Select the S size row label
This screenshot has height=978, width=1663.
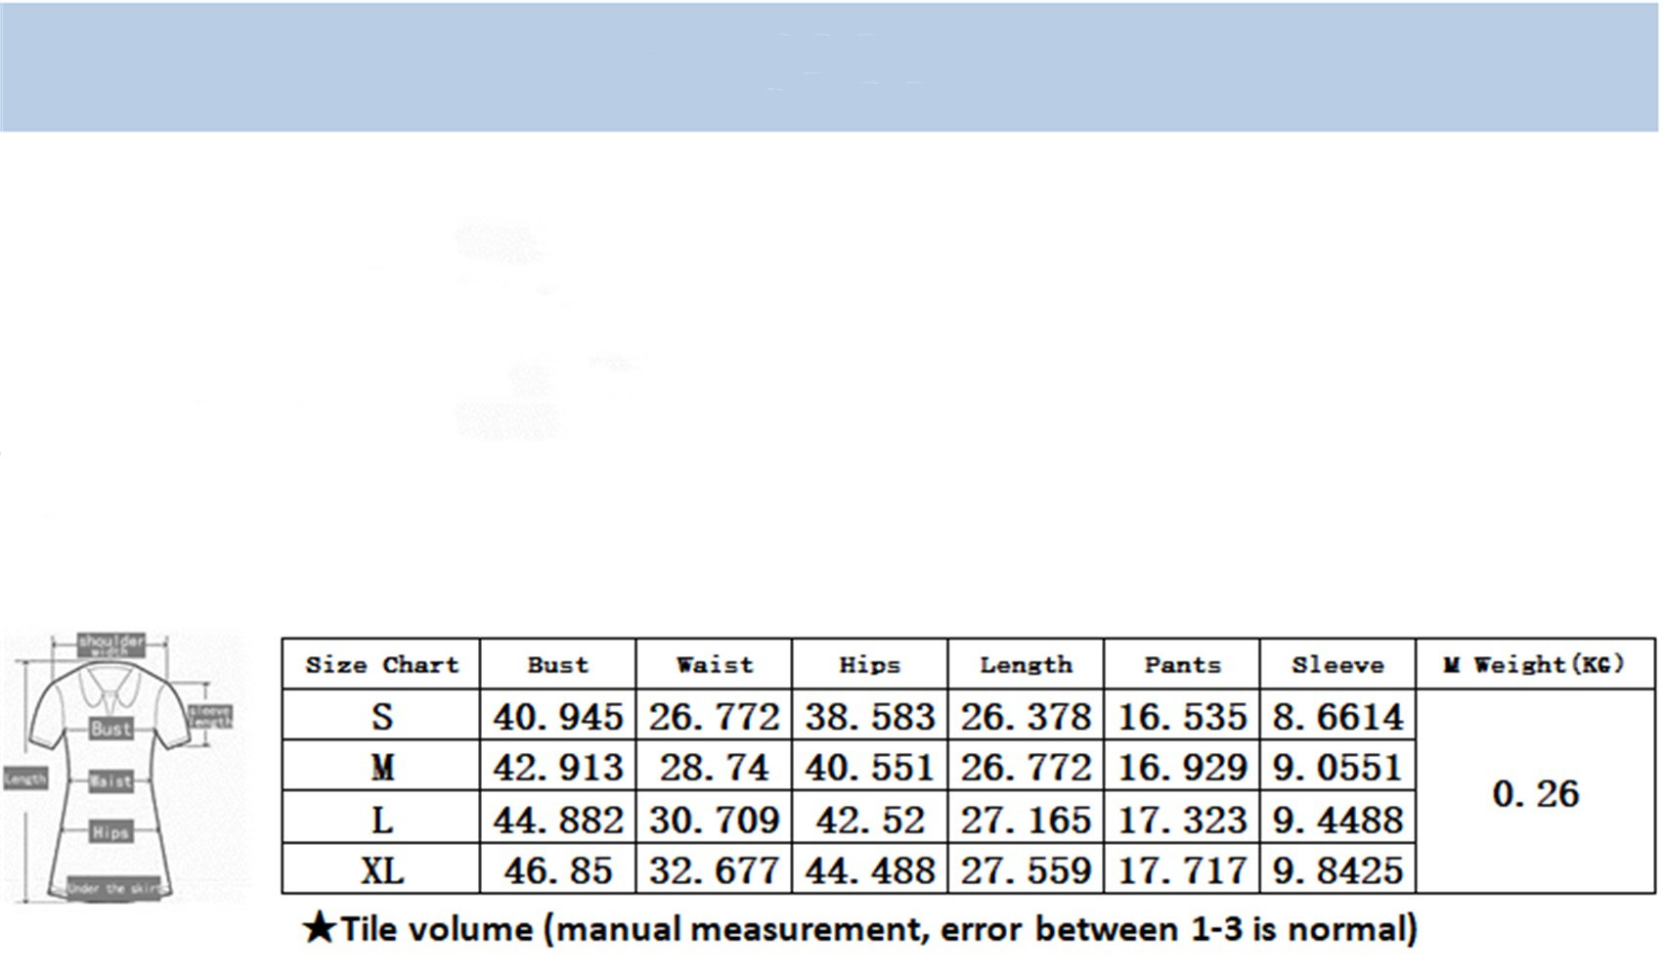click(381, 717)
